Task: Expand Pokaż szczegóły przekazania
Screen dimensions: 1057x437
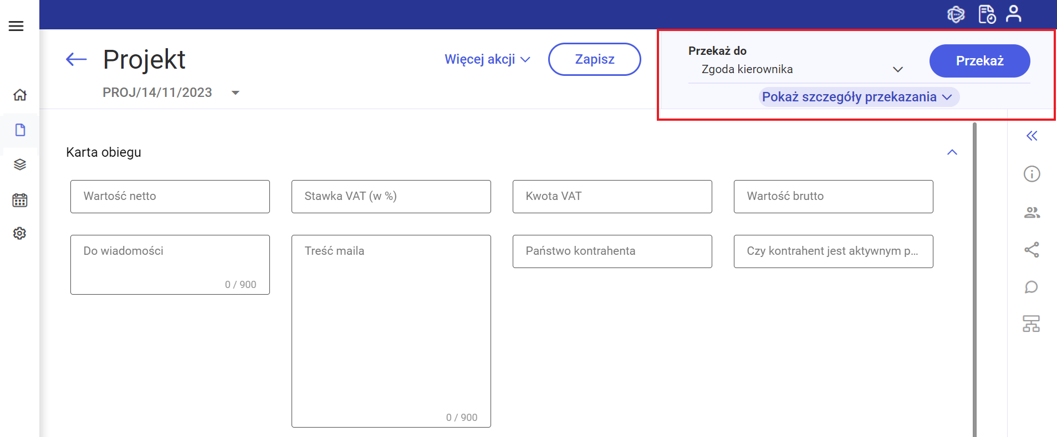Action: click(857, 97)
